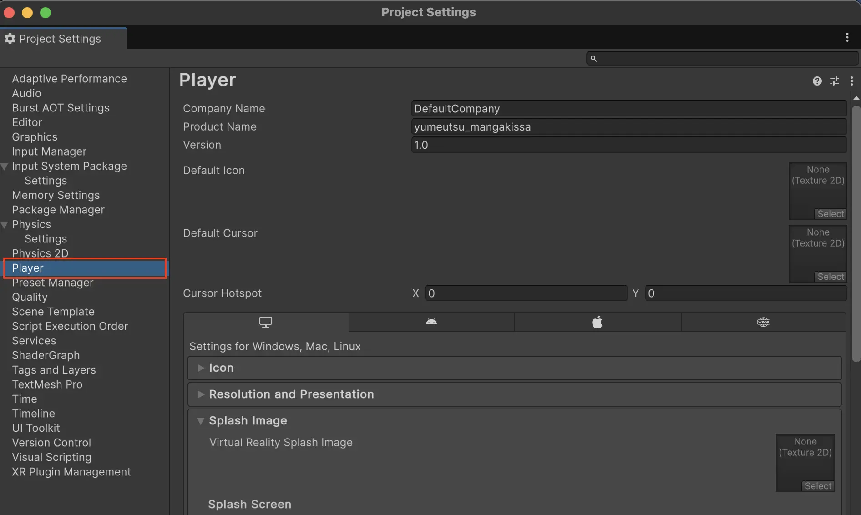This screenshot has width=861, height=515.
Task: Open the preset sliders icon in Player header
Action: point(834,81)
